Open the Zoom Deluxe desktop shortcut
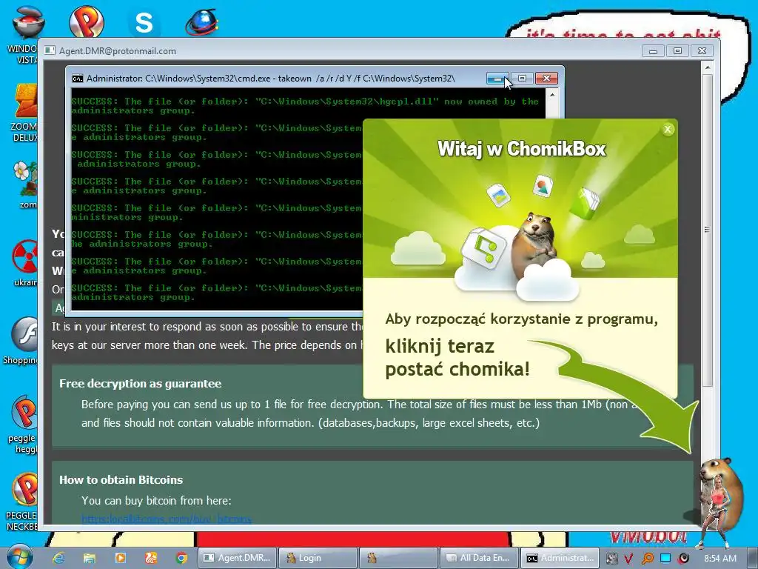 pyautogui.click(x=25, y=113)
